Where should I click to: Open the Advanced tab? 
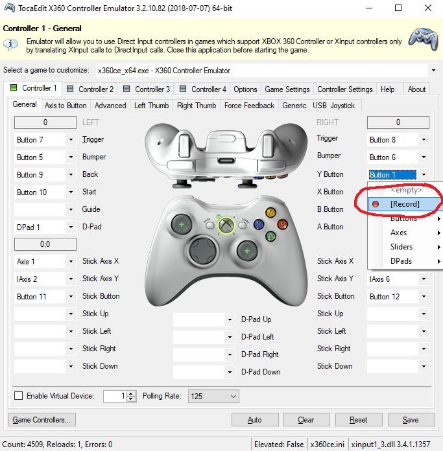coord(110,106)
